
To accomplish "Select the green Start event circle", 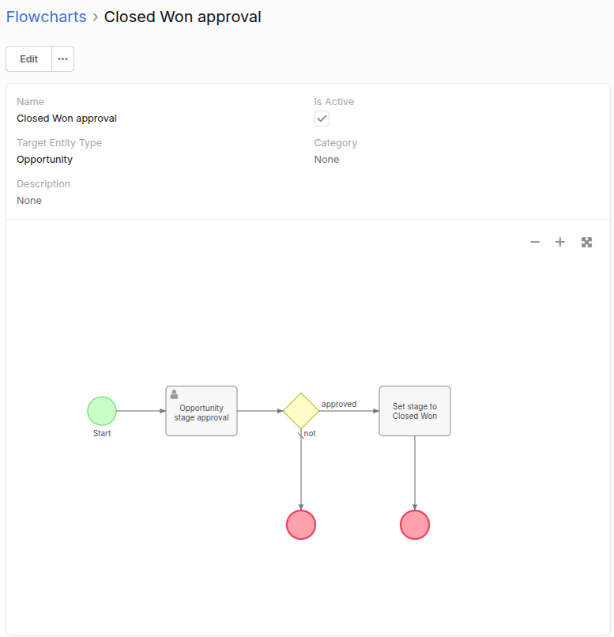I will tap(102, 411).
